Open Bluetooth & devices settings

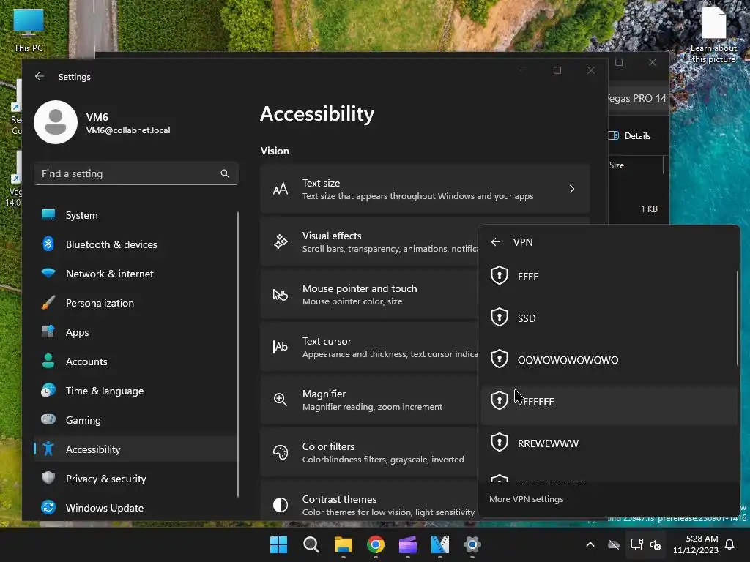[135, 244]
